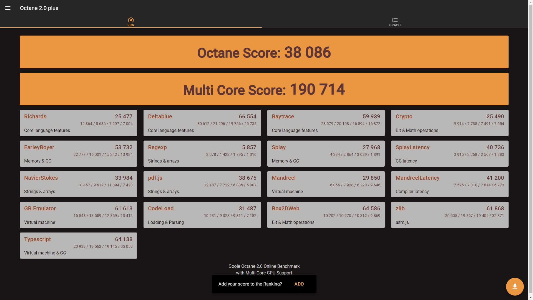
Task: Click the Goole Octane 2.0 Online Benchmark text
Action: tap(264, 266)
